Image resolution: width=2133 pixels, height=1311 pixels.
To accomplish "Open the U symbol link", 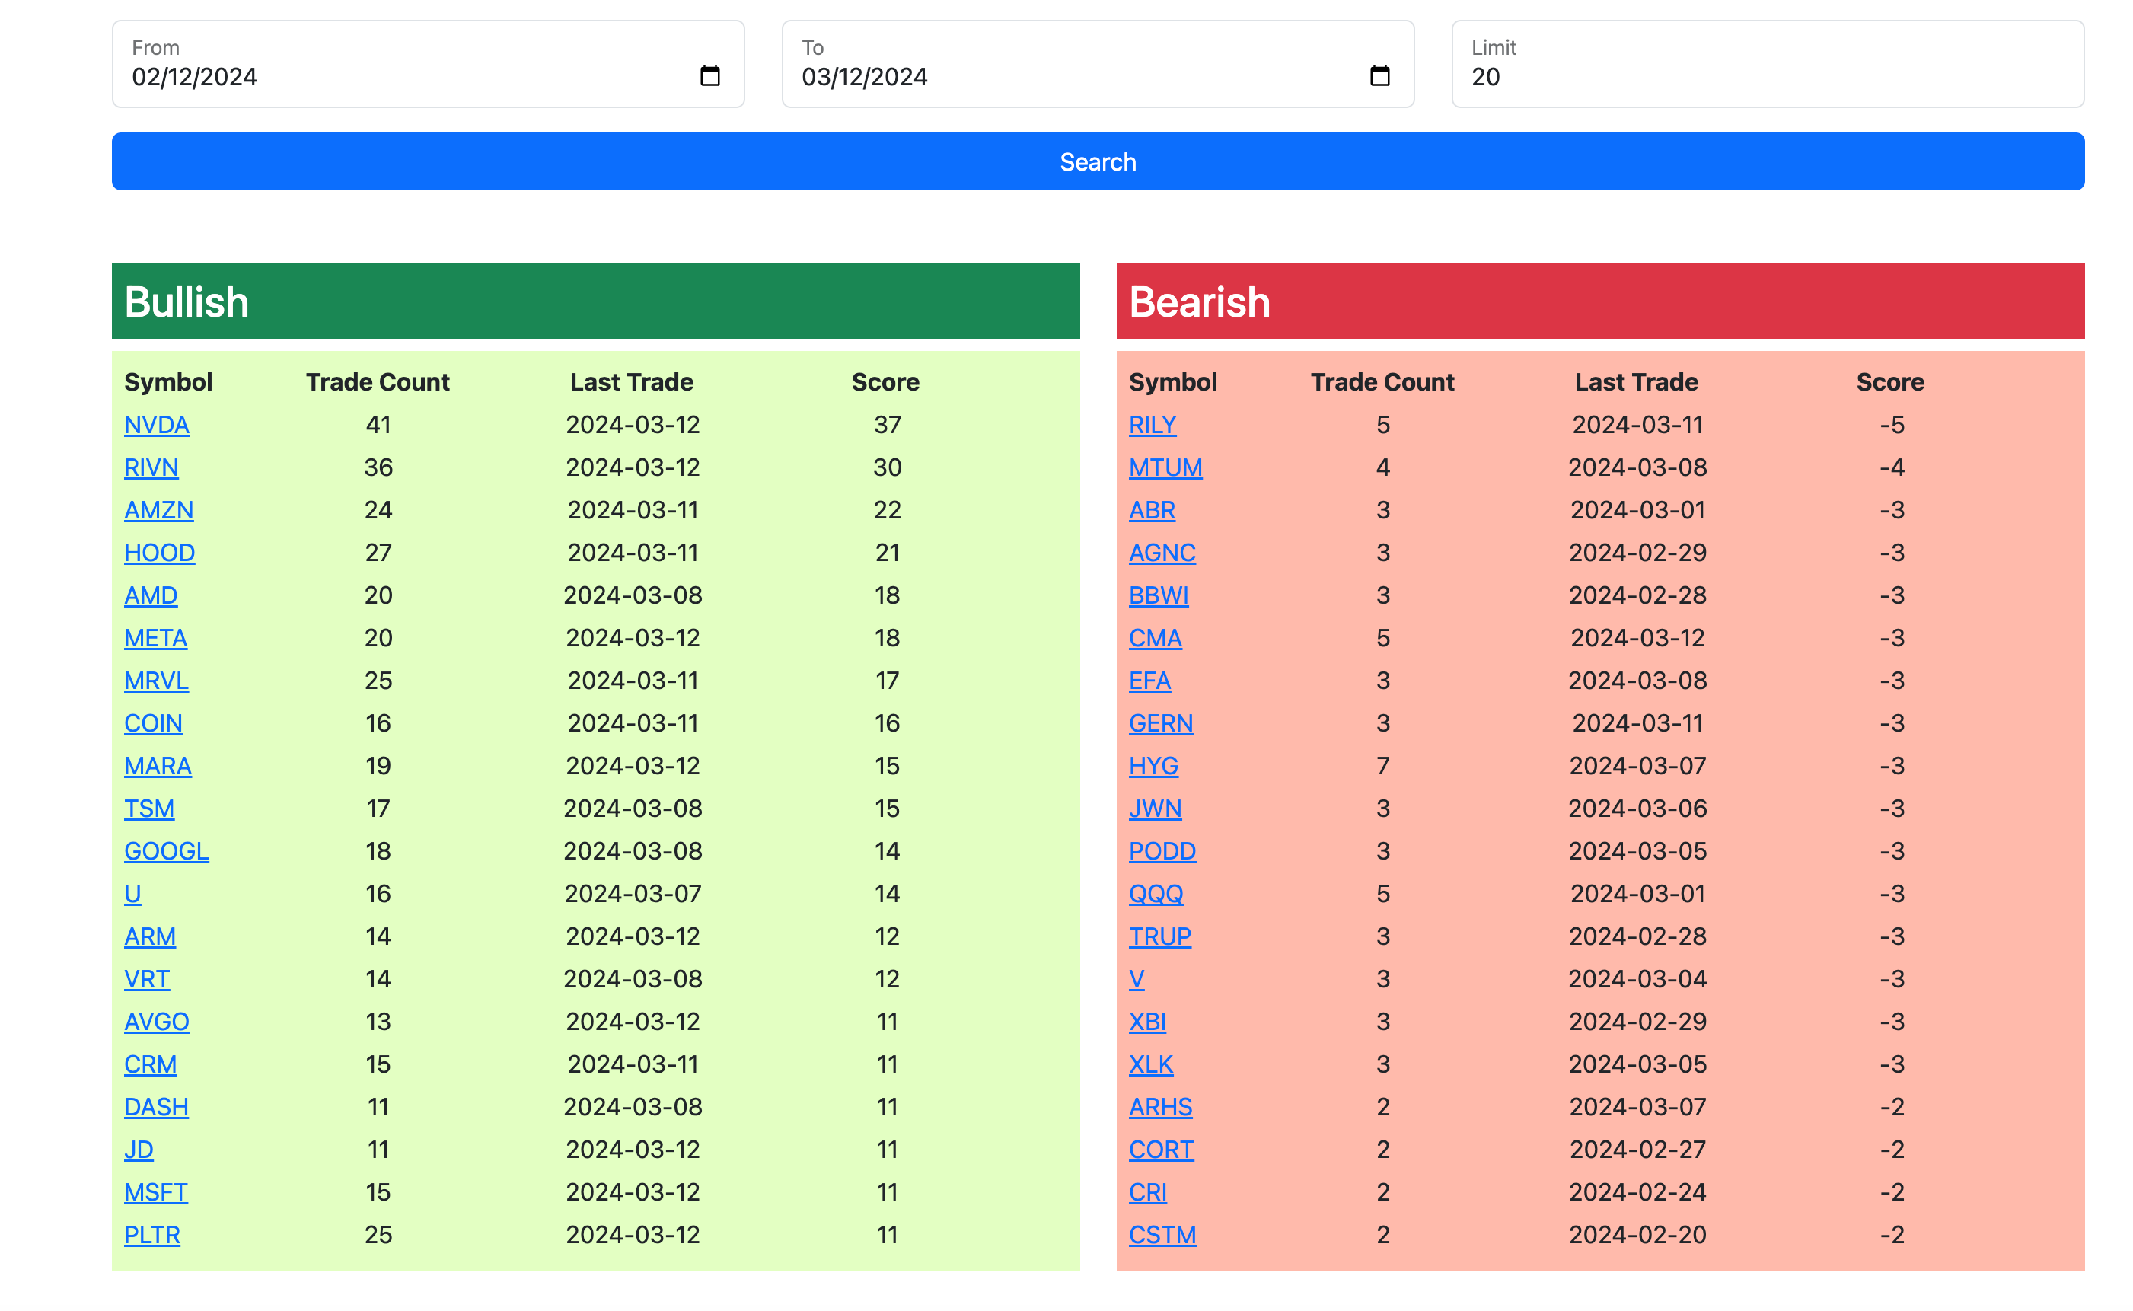I will tap(132, 893).
